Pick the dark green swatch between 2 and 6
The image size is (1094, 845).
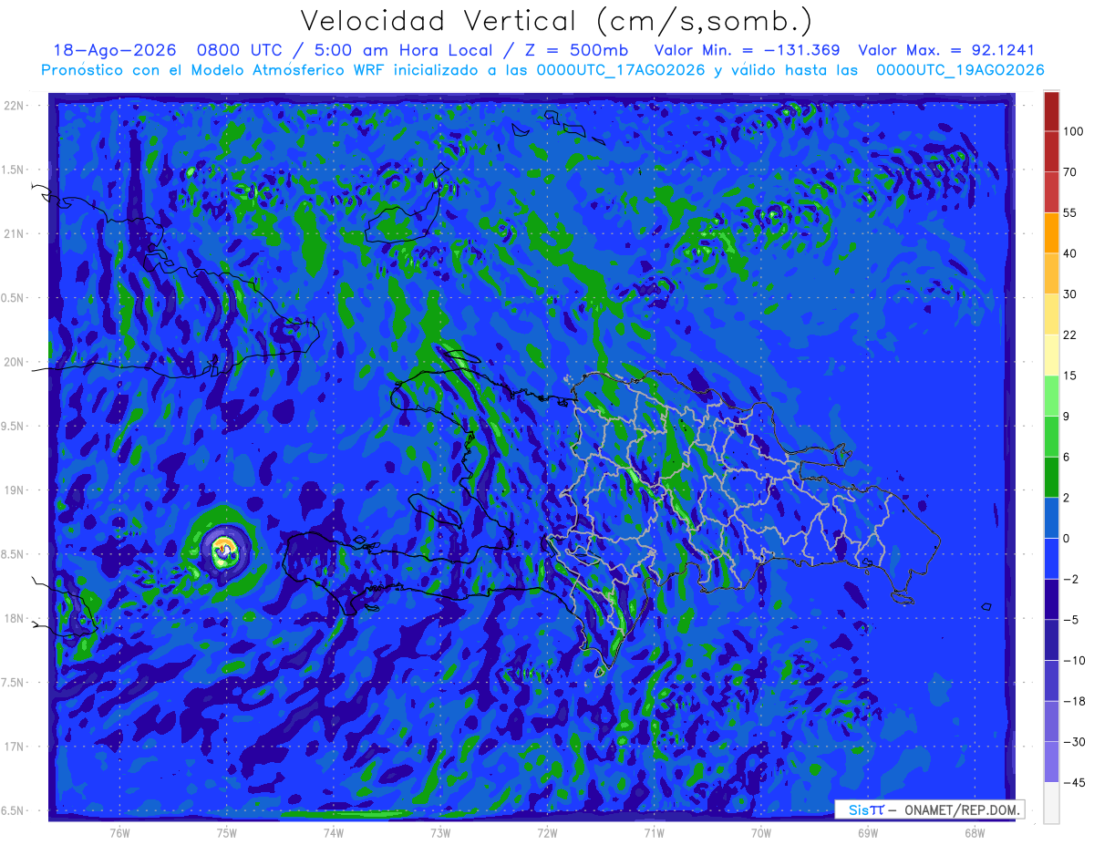(x=1051, y=477)
